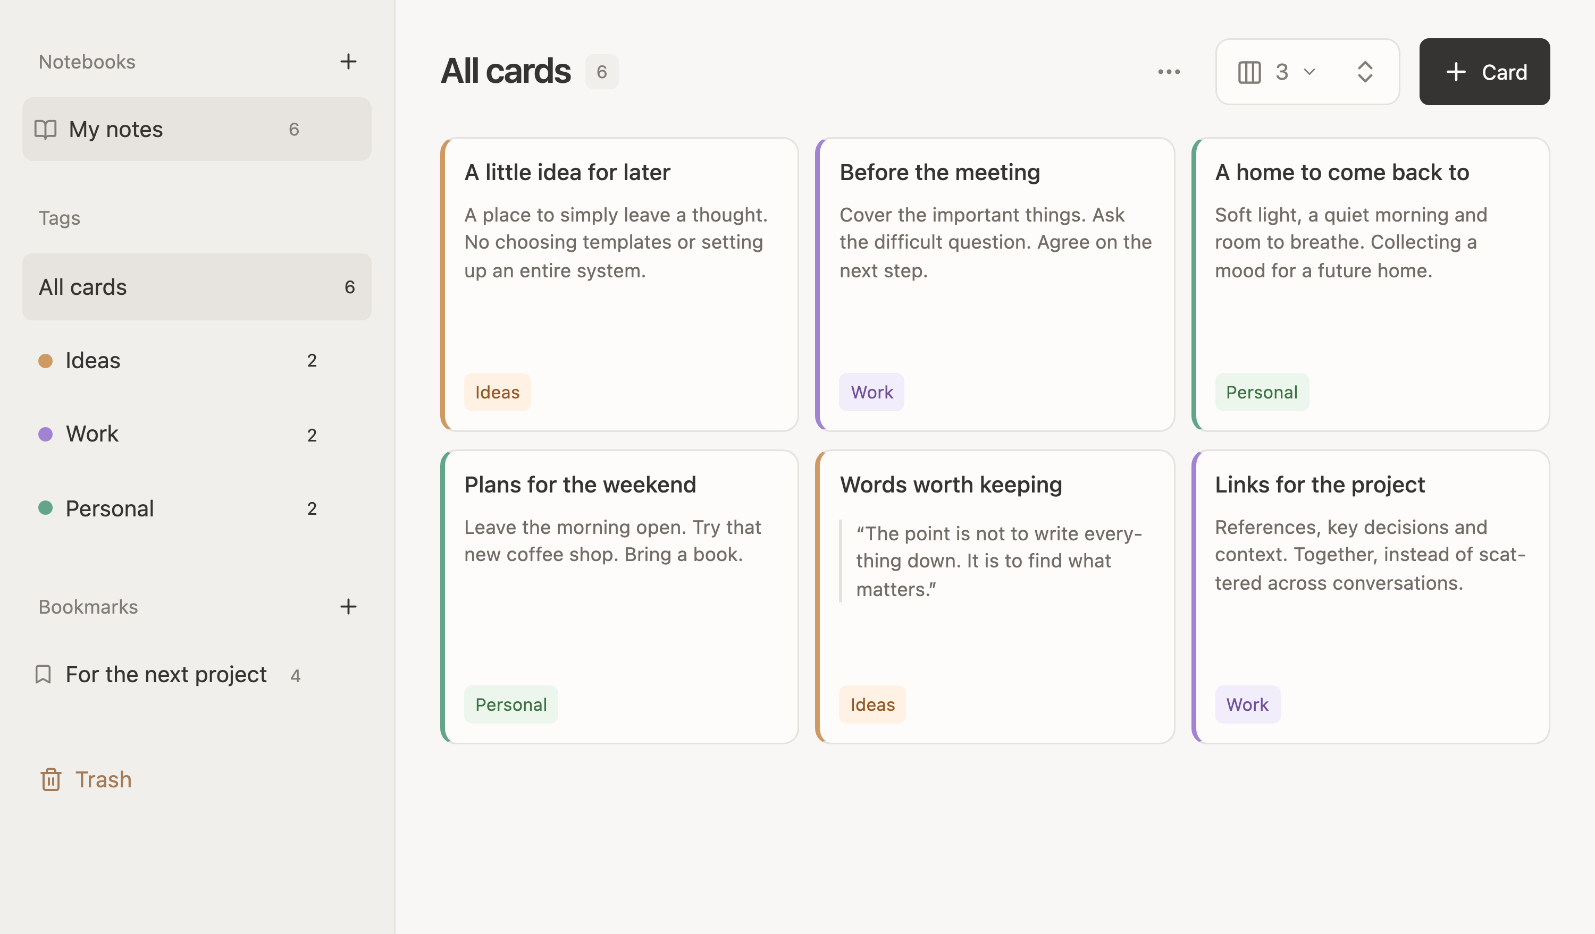This screenshot has width=1595, height=934.
Task: Open the A little idea for later card
Action: (619, 285)
